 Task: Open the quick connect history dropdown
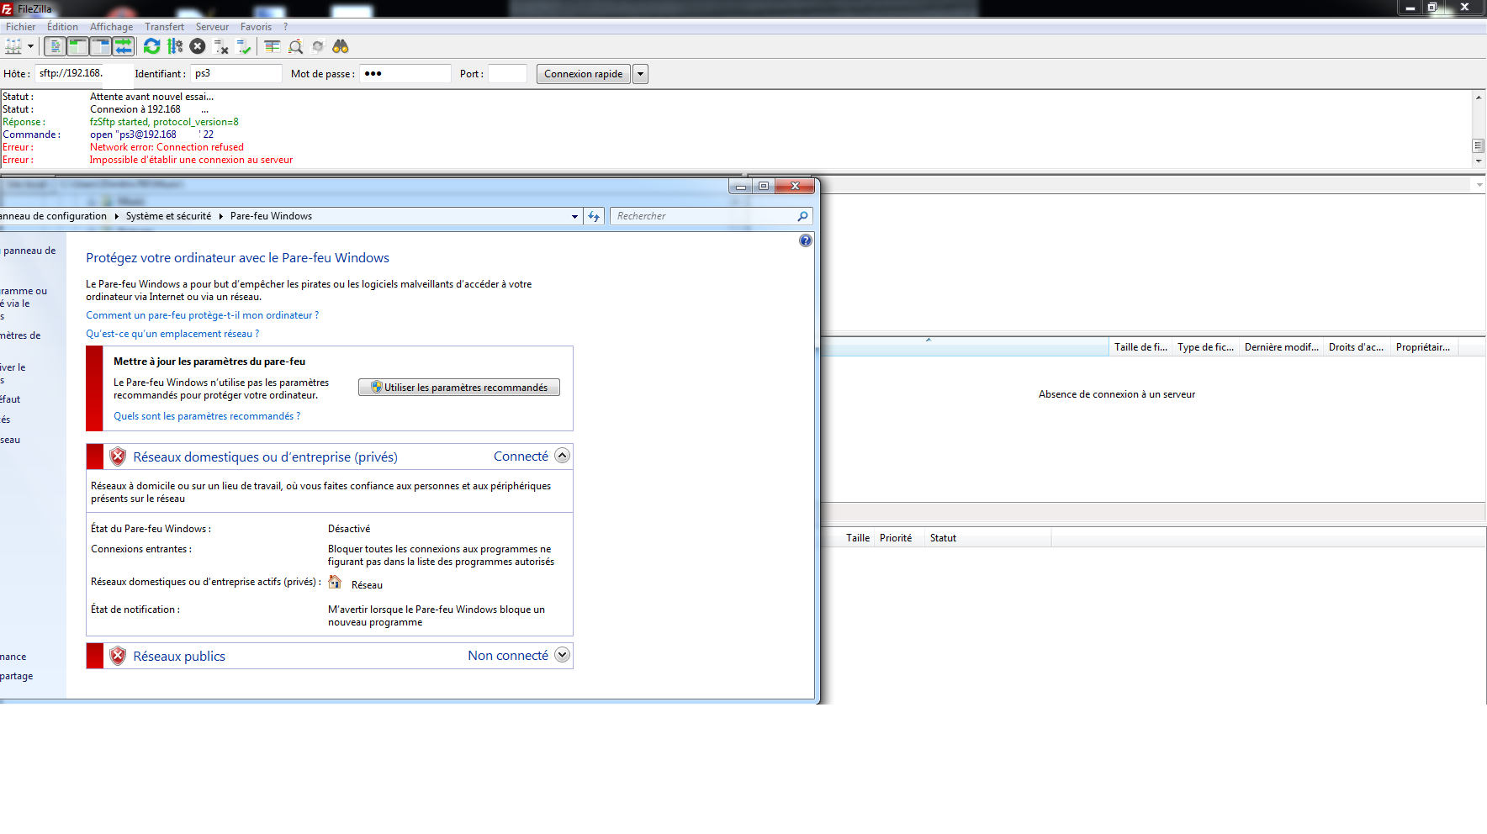pos(640,74)
